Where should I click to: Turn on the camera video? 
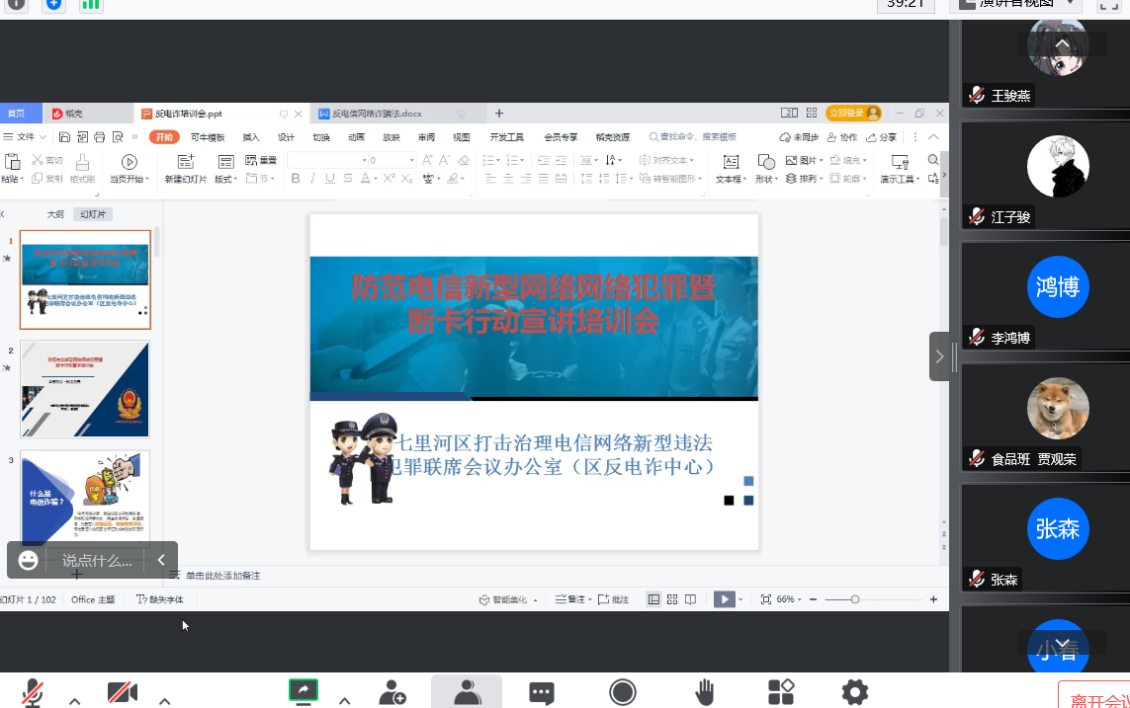122,692
